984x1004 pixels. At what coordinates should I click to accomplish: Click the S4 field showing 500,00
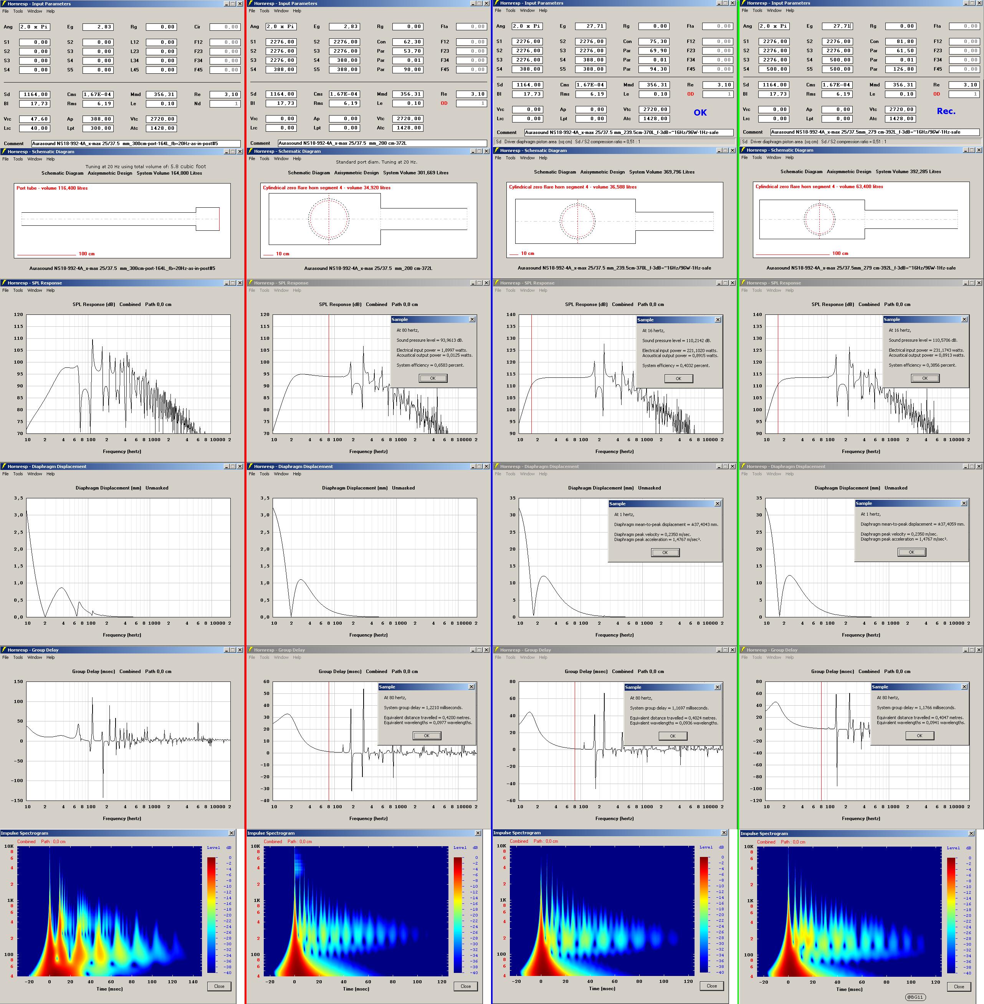[774, 69]
